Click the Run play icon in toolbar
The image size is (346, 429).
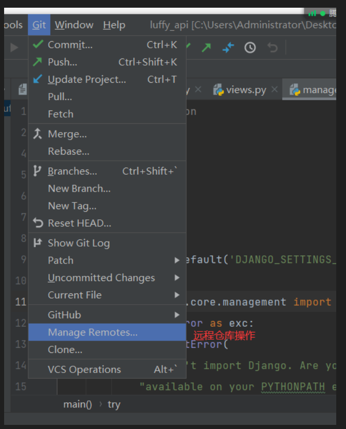[14, 48]
